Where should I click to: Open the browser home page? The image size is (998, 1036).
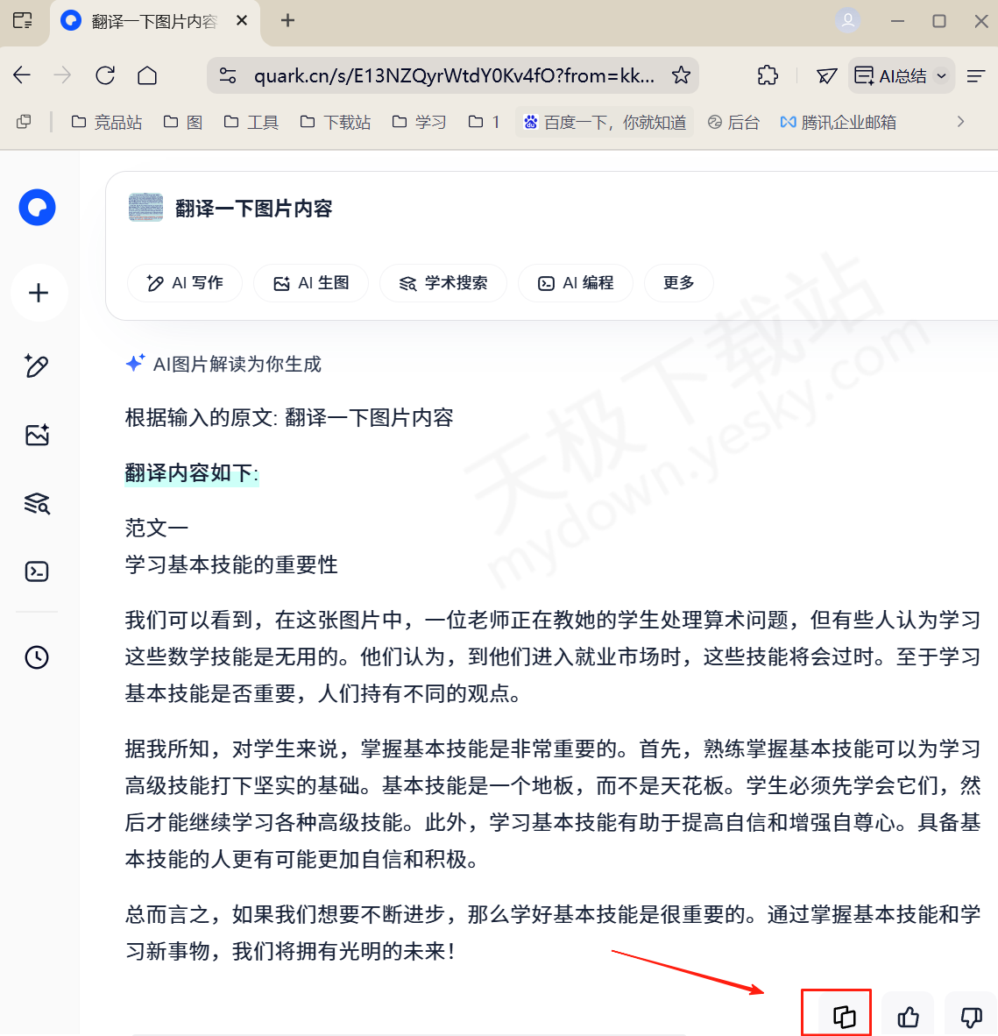pos(147,75)
